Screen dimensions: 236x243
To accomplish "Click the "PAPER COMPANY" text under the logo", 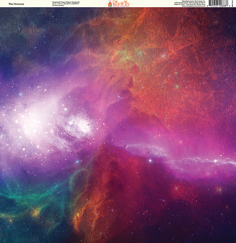I will [x=121, y=6].
